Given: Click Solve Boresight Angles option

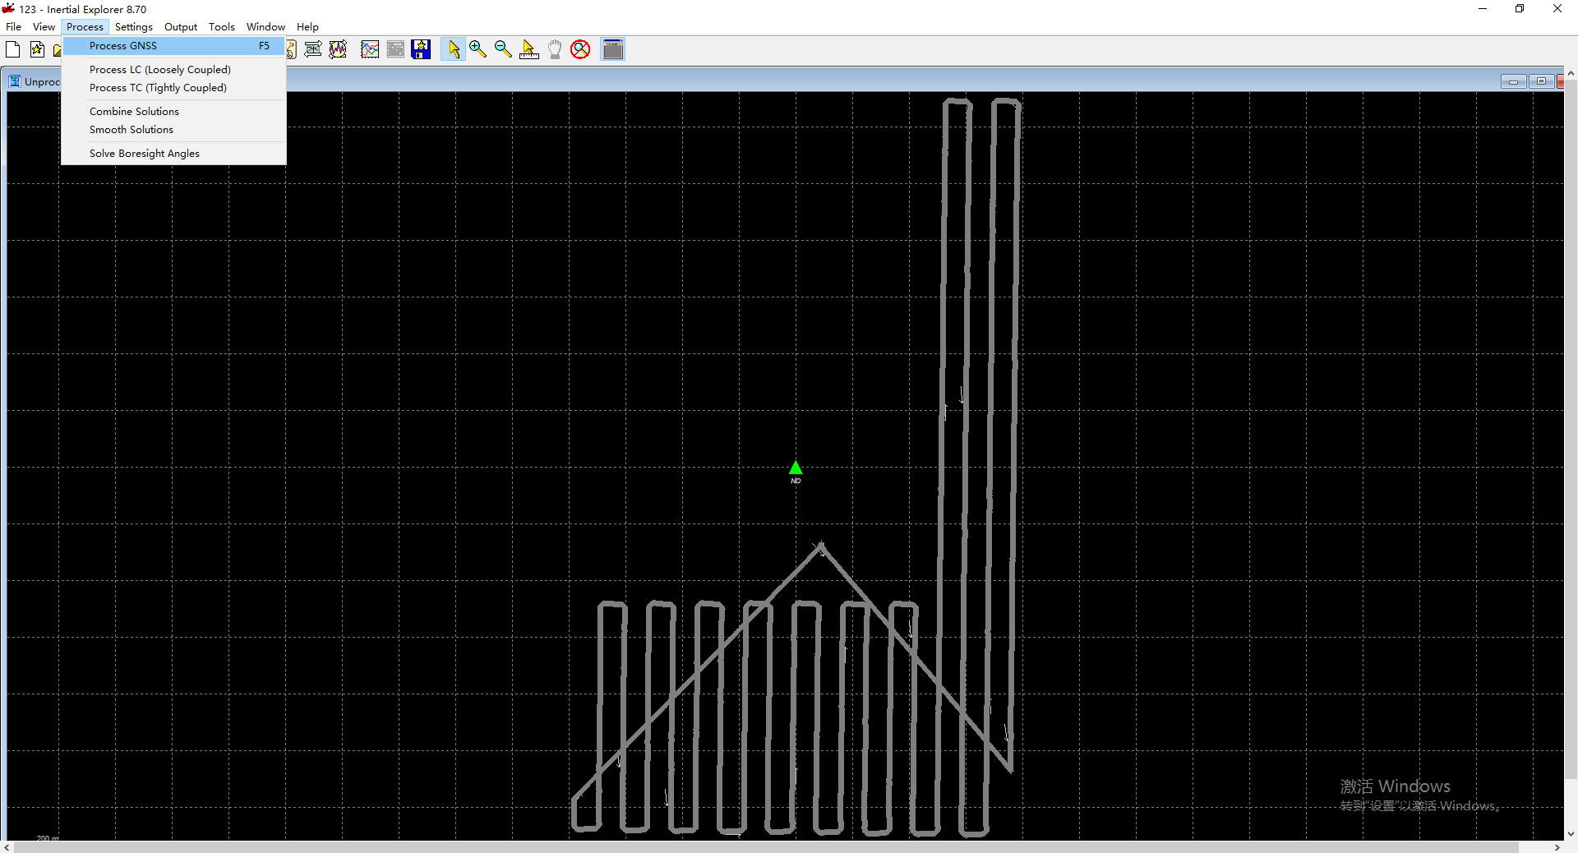Looking at the screenshot, I should pos(145,154).
